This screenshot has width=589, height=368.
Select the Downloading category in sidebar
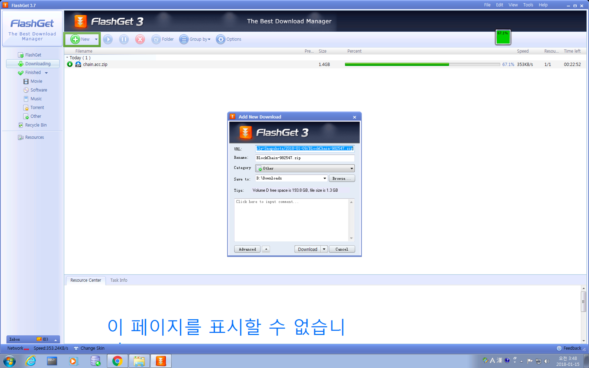point(33,64)
